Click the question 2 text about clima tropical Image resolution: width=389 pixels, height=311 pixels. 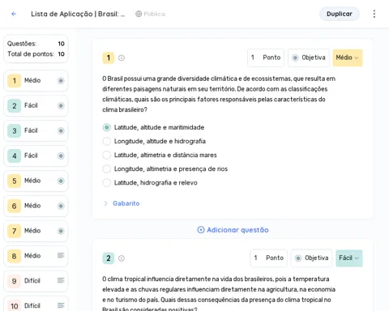tap(219, 294)
